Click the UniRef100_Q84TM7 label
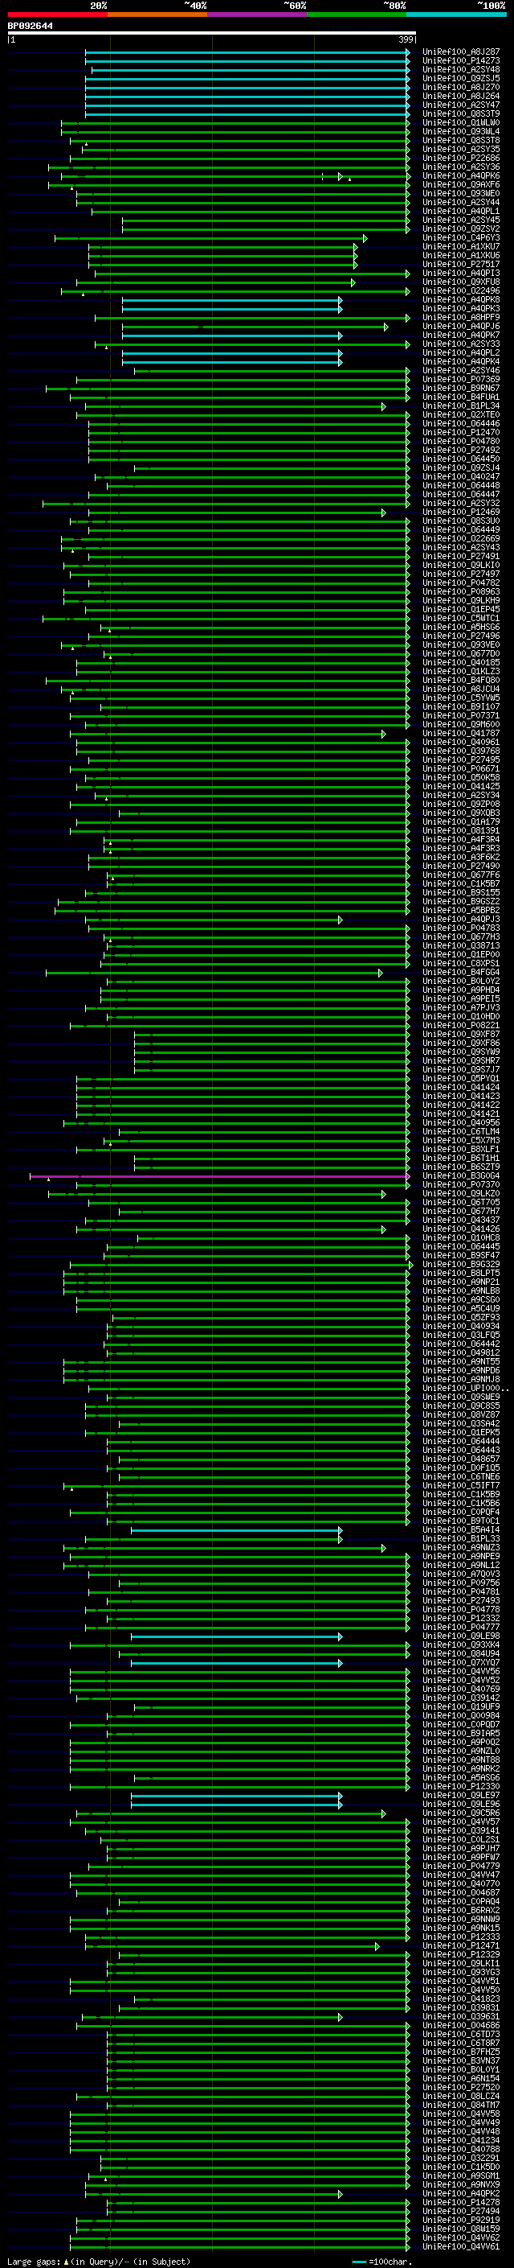This screenshot has height=2268, width=514. click(461, 2105)
